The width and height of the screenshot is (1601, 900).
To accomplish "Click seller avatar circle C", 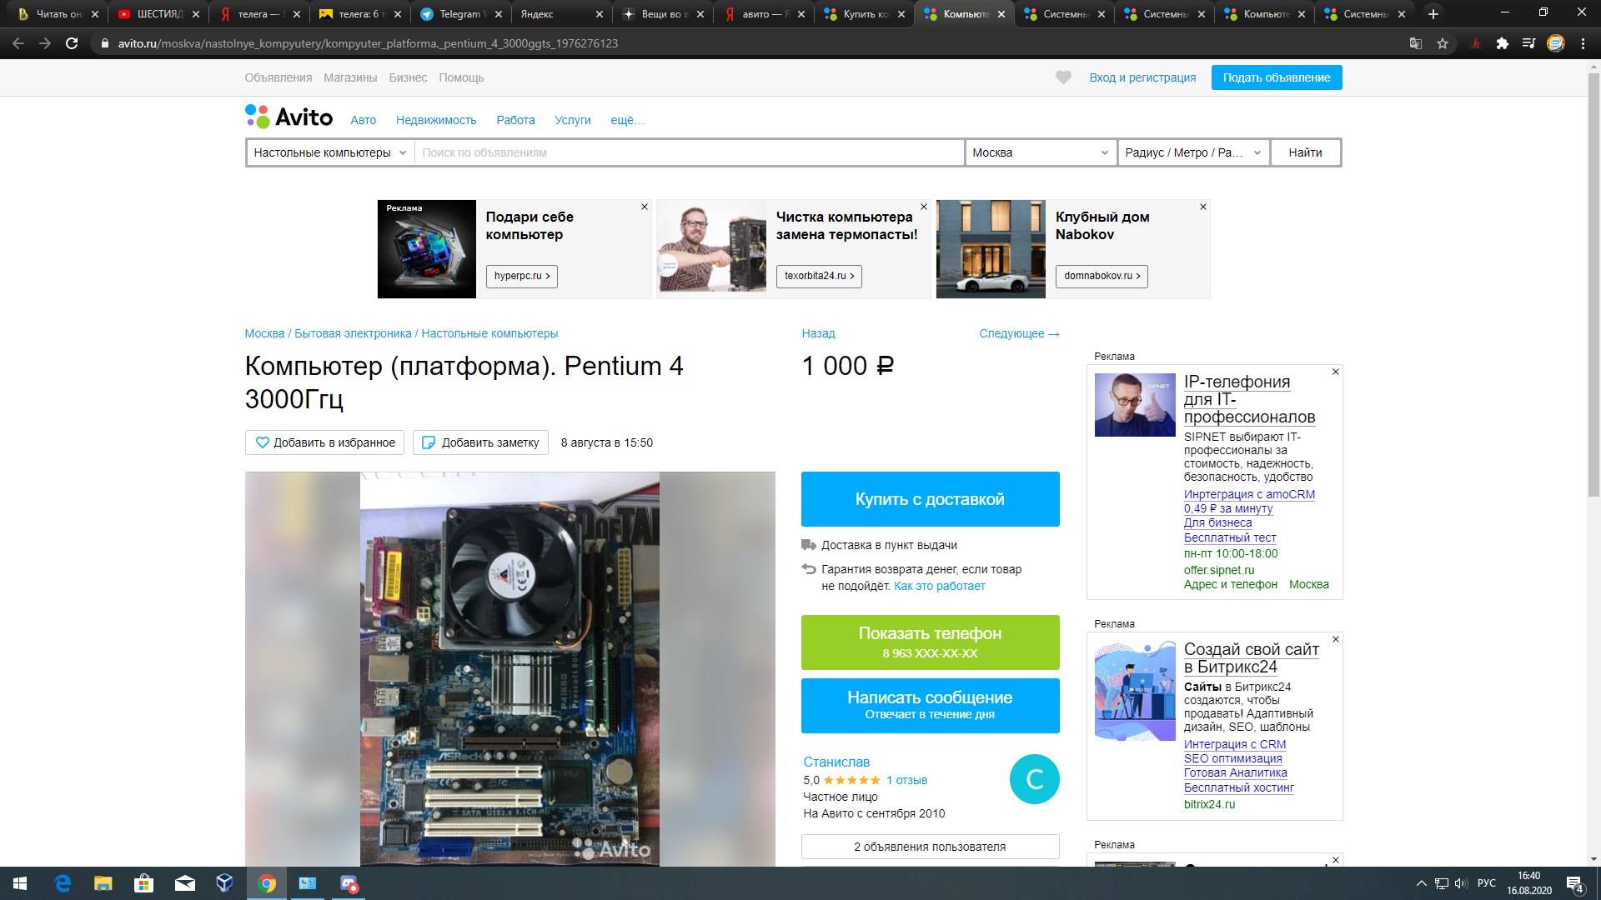I will pos(1035,779).
